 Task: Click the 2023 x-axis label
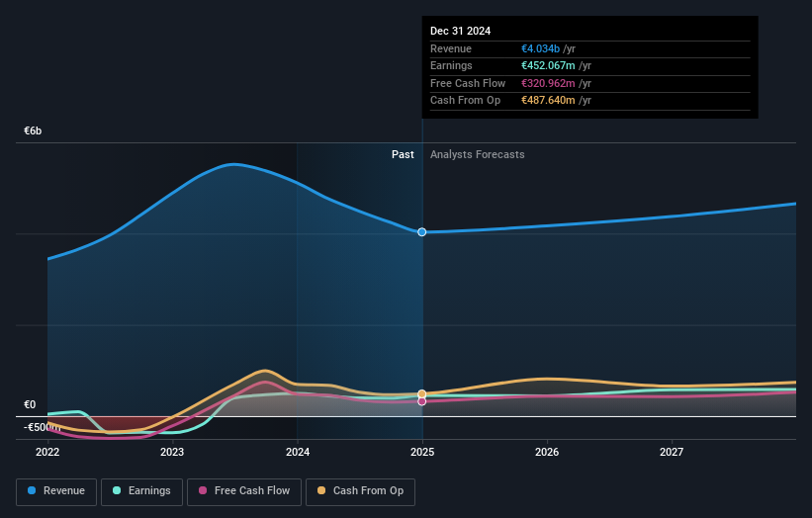tap(172, 453)
